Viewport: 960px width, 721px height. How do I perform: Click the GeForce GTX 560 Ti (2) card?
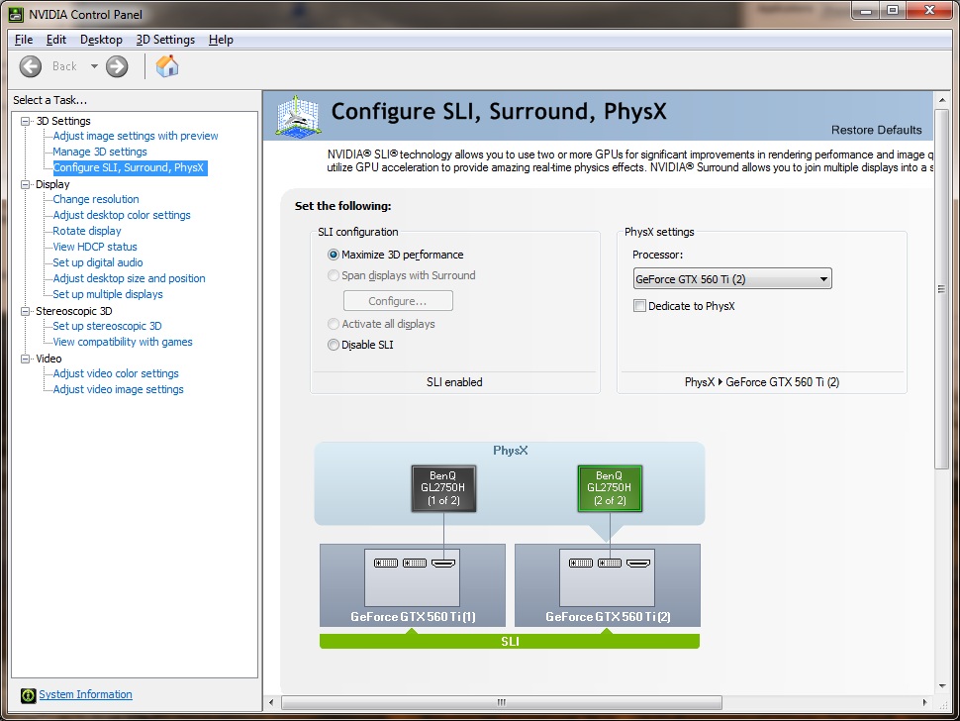[x=608, y=585]
